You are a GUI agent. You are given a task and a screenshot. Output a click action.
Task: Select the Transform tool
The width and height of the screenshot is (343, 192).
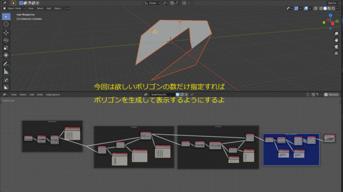coord(6,55)
